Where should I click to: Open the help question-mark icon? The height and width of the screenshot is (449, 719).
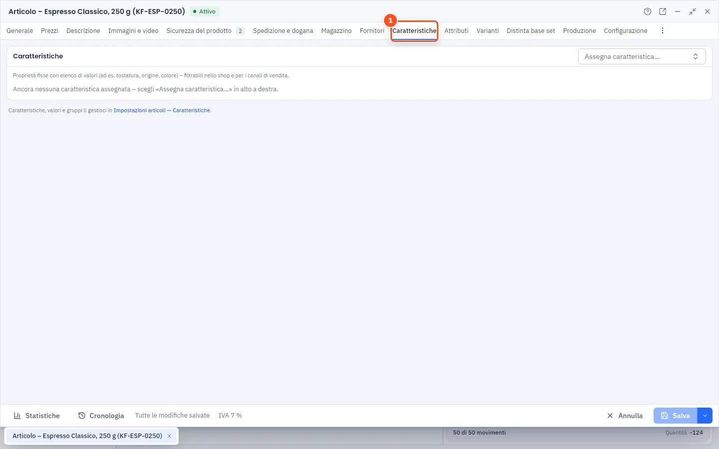click(648, 11)
